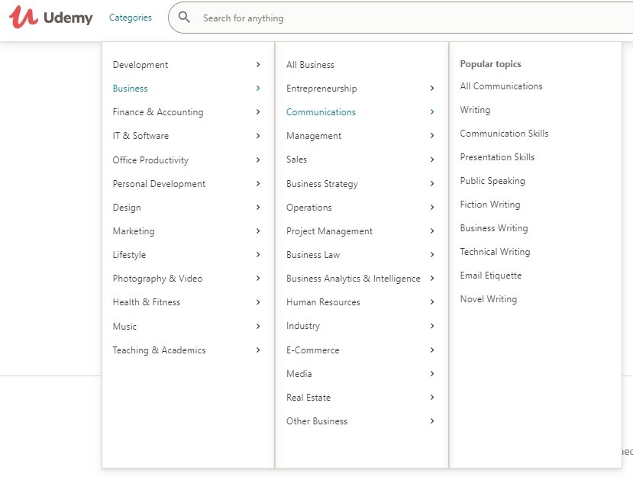Expand Development submenu chevron
The width and height of the screenshot is (633, 477).
point(258,65)
